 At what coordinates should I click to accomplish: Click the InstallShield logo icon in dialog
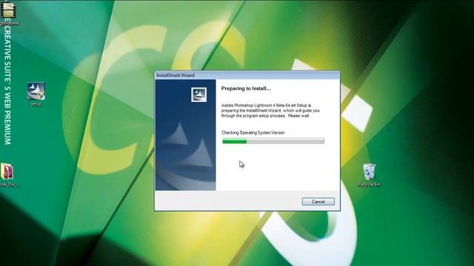point(199,95)
